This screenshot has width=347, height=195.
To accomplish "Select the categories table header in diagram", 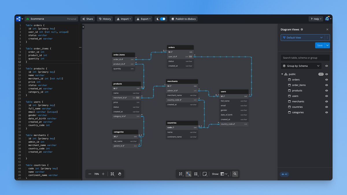I will 125,132.
